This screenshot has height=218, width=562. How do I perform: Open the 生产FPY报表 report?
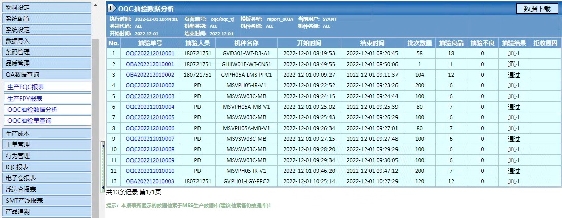(x=25, y=98)
